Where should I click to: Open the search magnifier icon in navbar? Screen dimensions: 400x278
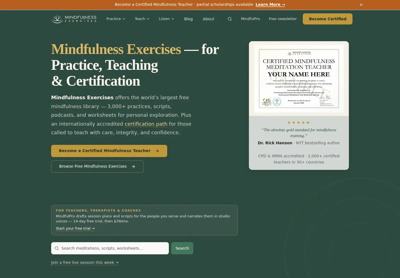(230, 19)
